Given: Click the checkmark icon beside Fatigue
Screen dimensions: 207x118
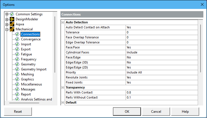Looking at the screenshot, I should pyautogui.click(x=17, y=54).
